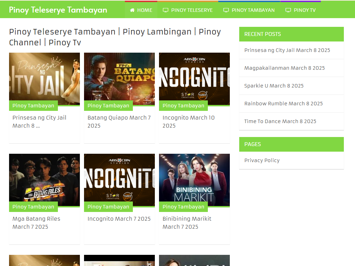Open Time To Dance March 8 2025 post

pyautogui.click(x=280, y=121)
